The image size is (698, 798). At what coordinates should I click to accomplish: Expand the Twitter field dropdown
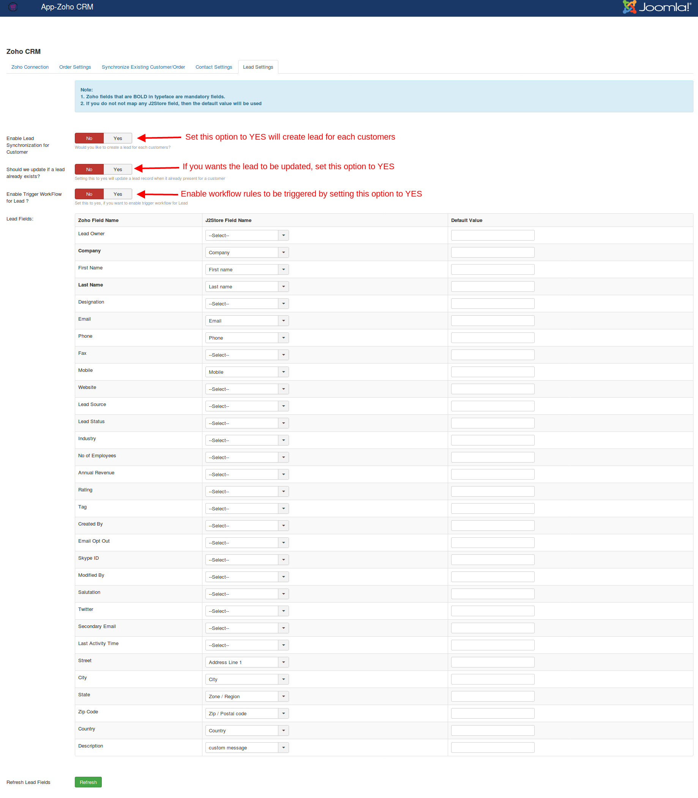point(247,611)
